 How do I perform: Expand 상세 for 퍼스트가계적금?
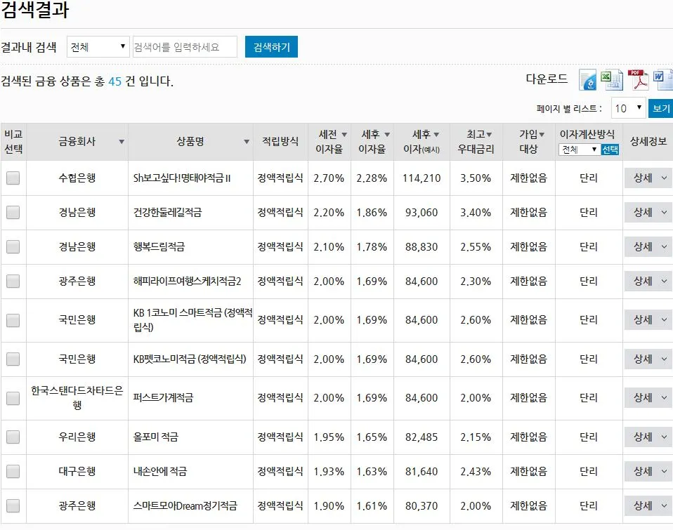tap(649, 398)
